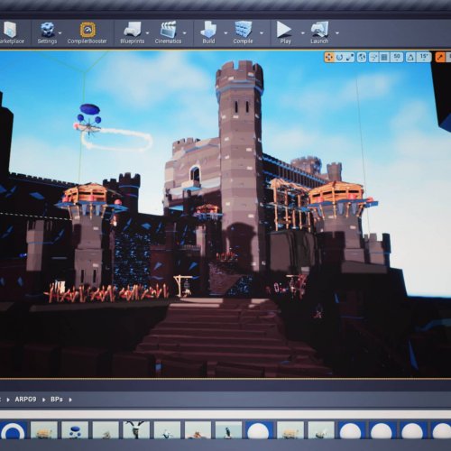Open grid snap value 50 menu
Screen dimensions: 451x451
point(397,57)
